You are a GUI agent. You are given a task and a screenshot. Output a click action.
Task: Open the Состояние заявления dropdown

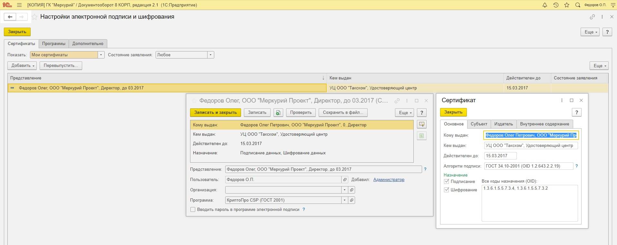coord(210,55)
